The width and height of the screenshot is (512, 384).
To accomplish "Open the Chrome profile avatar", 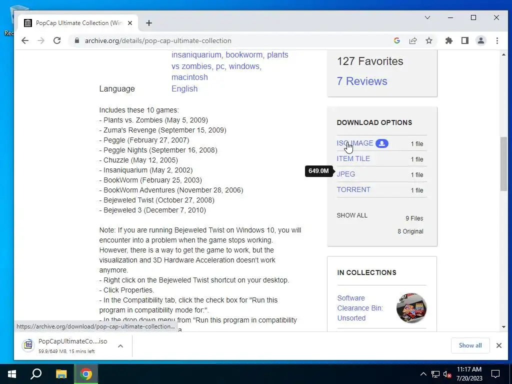I will click(x=480, y=40).
